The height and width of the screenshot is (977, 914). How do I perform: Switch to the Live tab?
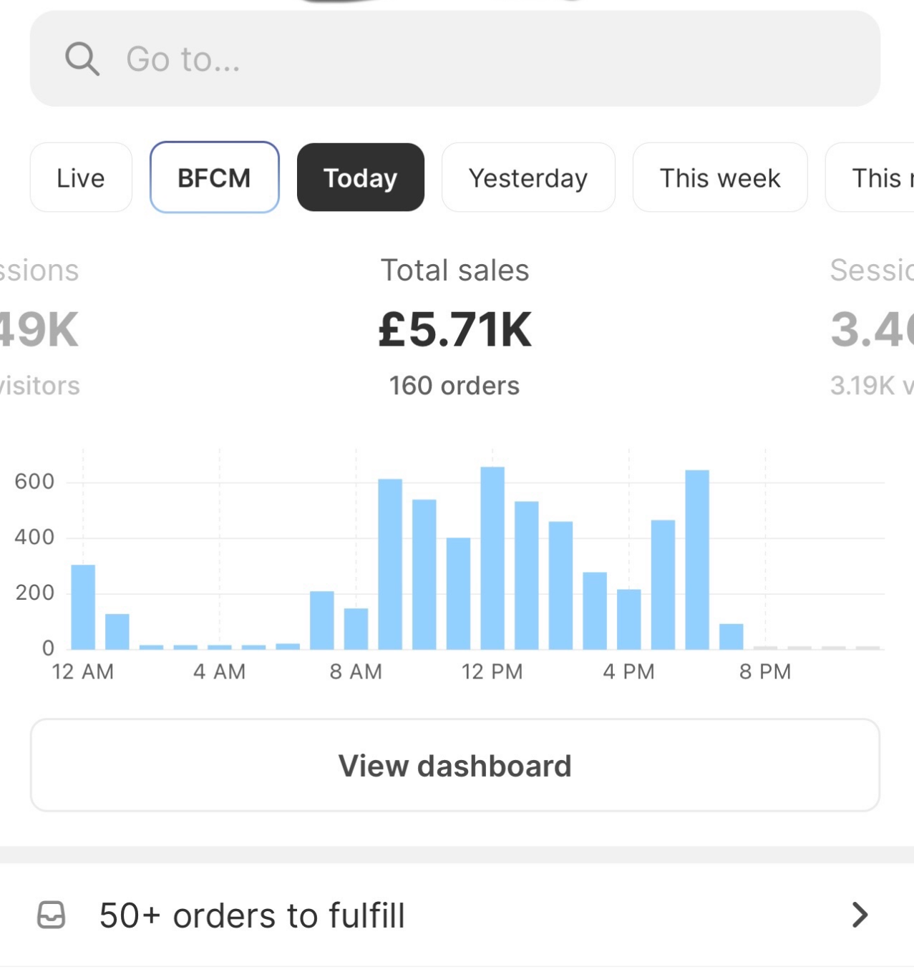[81, 178]
